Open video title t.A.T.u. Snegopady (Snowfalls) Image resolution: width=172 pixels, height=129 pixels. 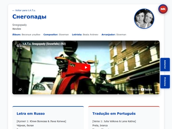44,44
